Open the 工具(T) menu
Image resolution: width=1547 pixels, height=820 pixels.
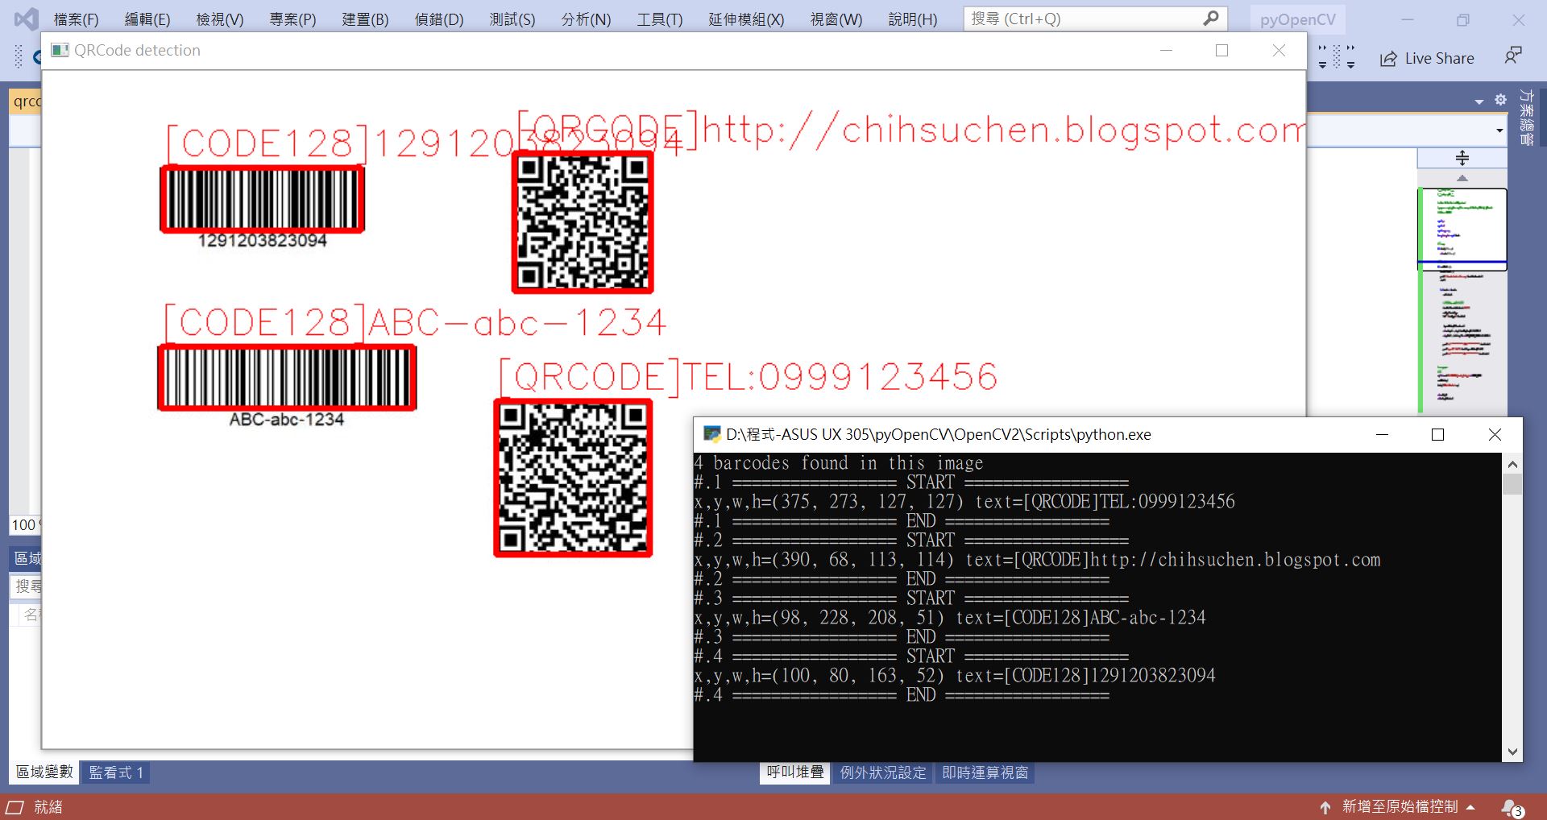click(x=659, y=19)
